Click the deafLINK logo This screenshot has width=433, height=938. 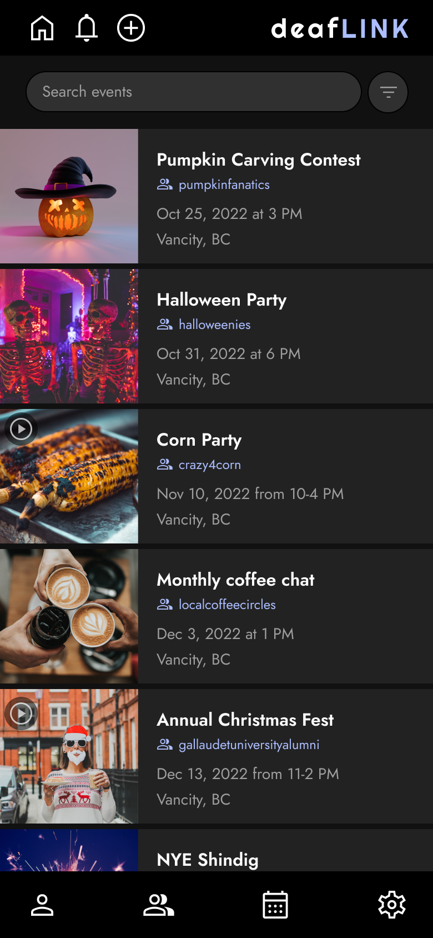point(340,28)
